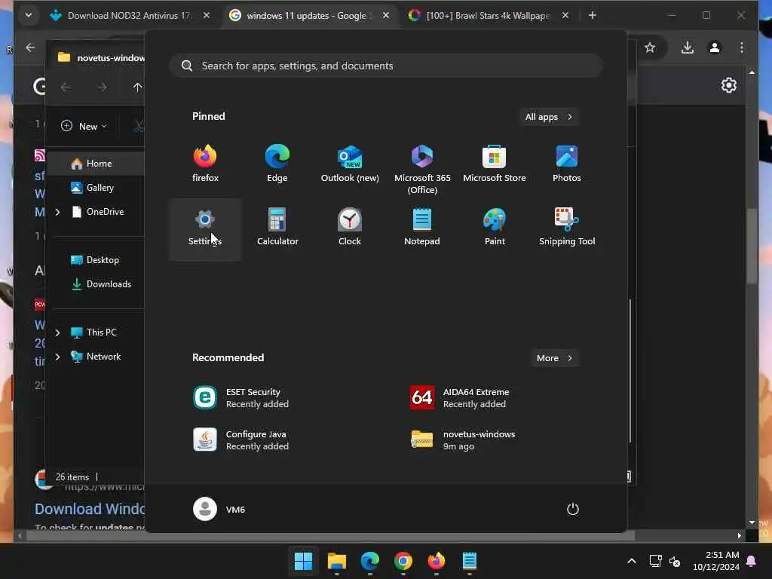The width and height of the screenshot is (772, 579).
Task: Open the New dropdown in File Explorer
Action: click(84, 127)
